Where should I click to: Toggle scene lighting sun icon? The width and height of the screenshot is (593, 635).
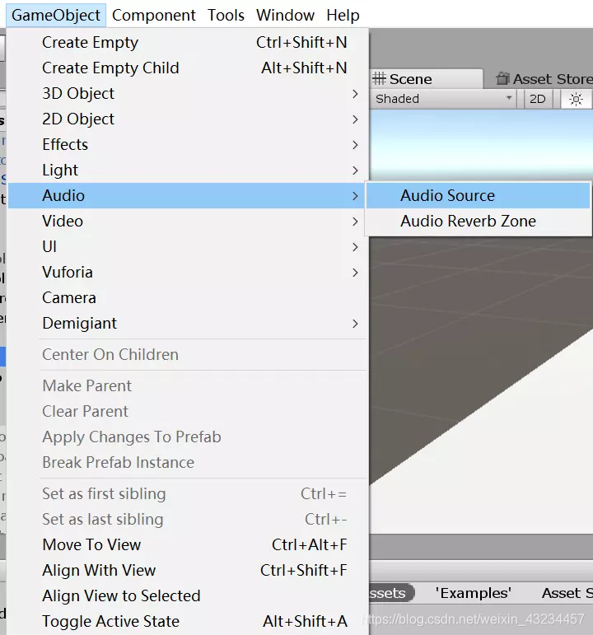click(x=576, y=99)
